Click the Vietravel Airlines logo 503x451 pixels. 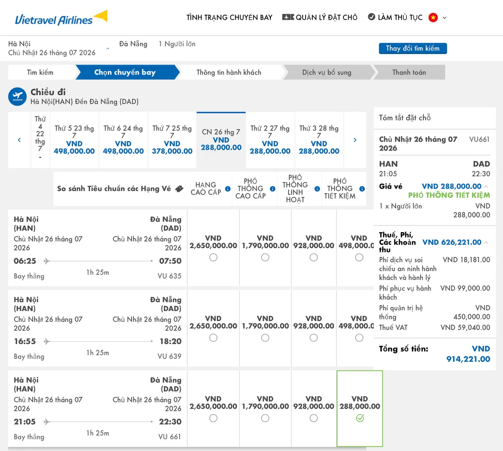[61, 18]
